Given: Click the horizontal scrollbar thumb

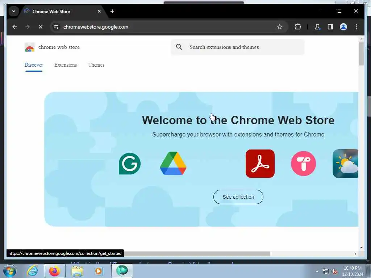Looking at the screenshot, I should (x=197, y=254).
